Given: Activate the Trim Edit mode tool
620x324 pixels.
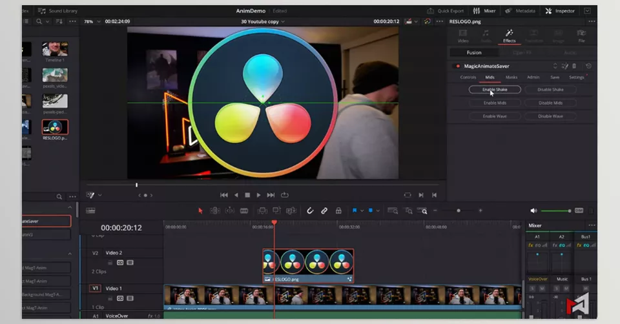Looking at the screenshot, I should coord(214,211).
